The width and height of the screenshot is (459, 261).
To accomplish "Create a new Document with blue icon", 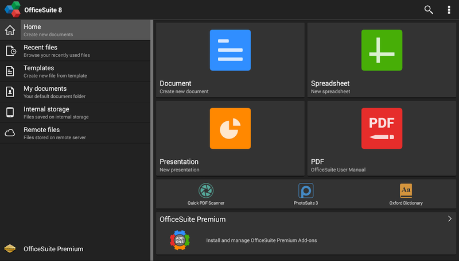I will pos(230,50).
